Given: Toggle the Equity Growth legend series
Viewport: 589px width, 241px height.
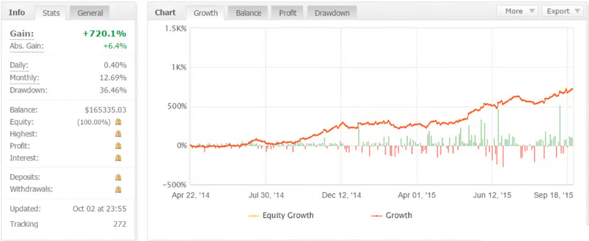Looking at the screenshot, I should [x=281, y=215].
